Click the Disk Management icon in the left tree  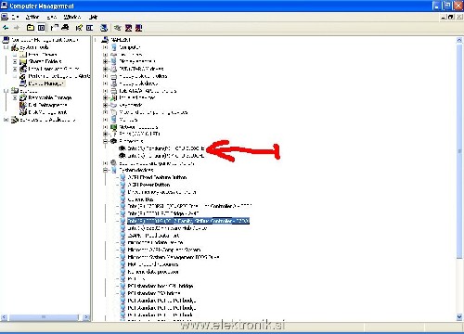click(x=23, y=112)
